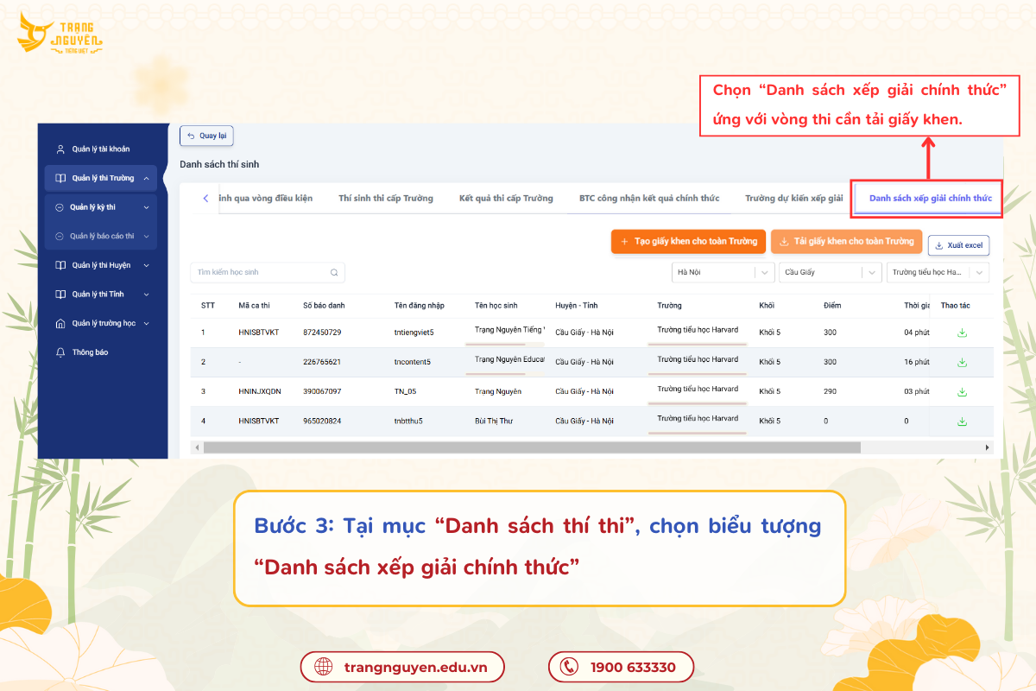Image resolution: width=1036 pixels, height=691 pixels.
Task: Click registration number 965020824
Action: pos(322,422)
